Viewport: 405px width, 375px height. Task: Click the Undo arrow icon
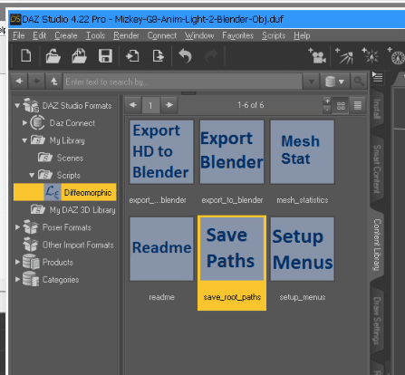coord(185,56)
